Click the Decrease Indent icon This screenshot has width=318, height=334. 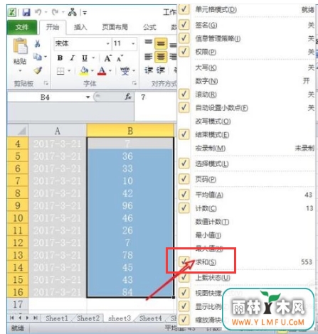coord(149,70)
